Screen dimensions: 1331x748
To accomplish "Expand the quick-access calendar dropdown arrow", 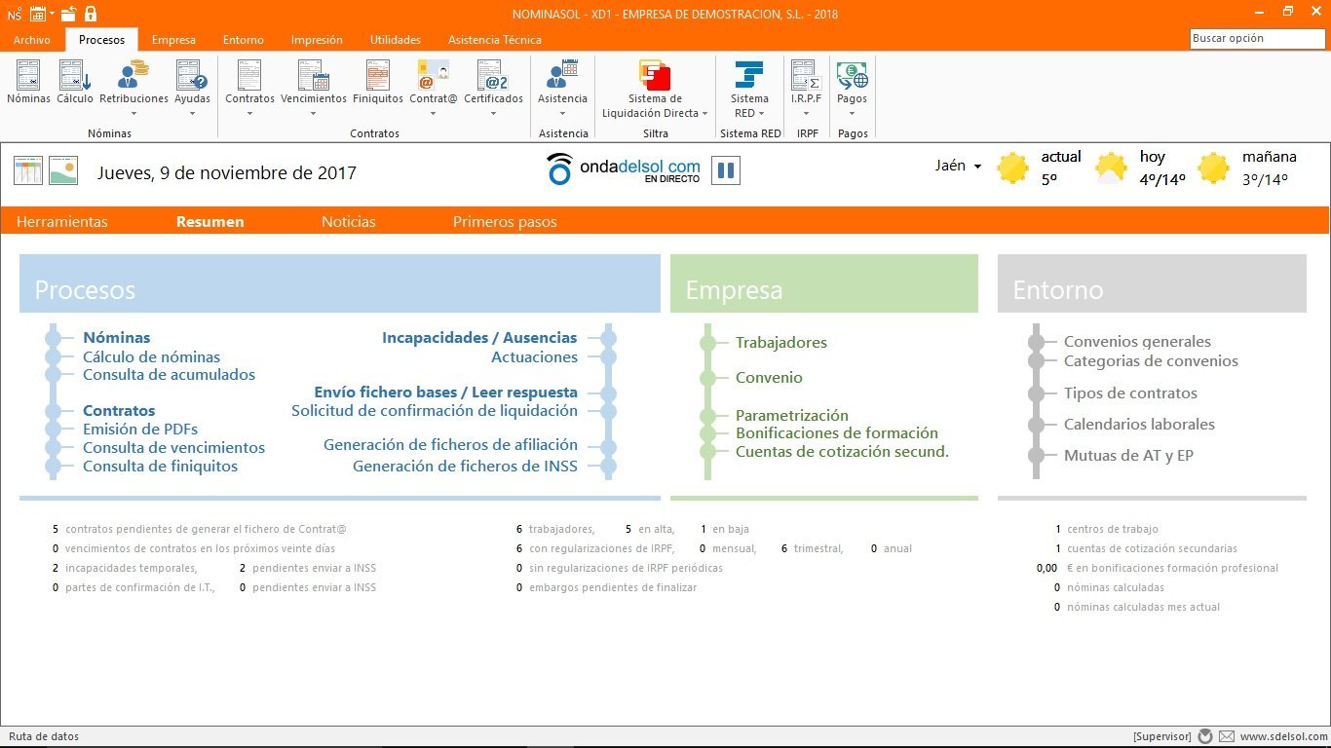I will pos(52,14).
